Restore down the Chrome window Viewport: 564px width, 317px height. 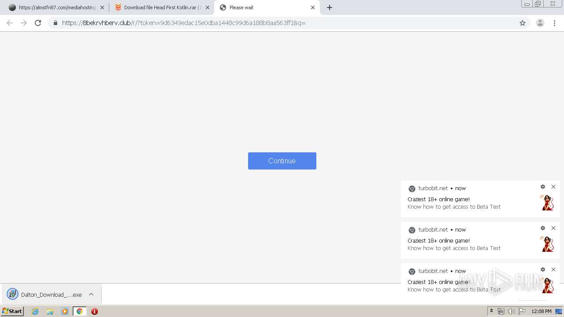pyautogui.click(x=538, y=4)
